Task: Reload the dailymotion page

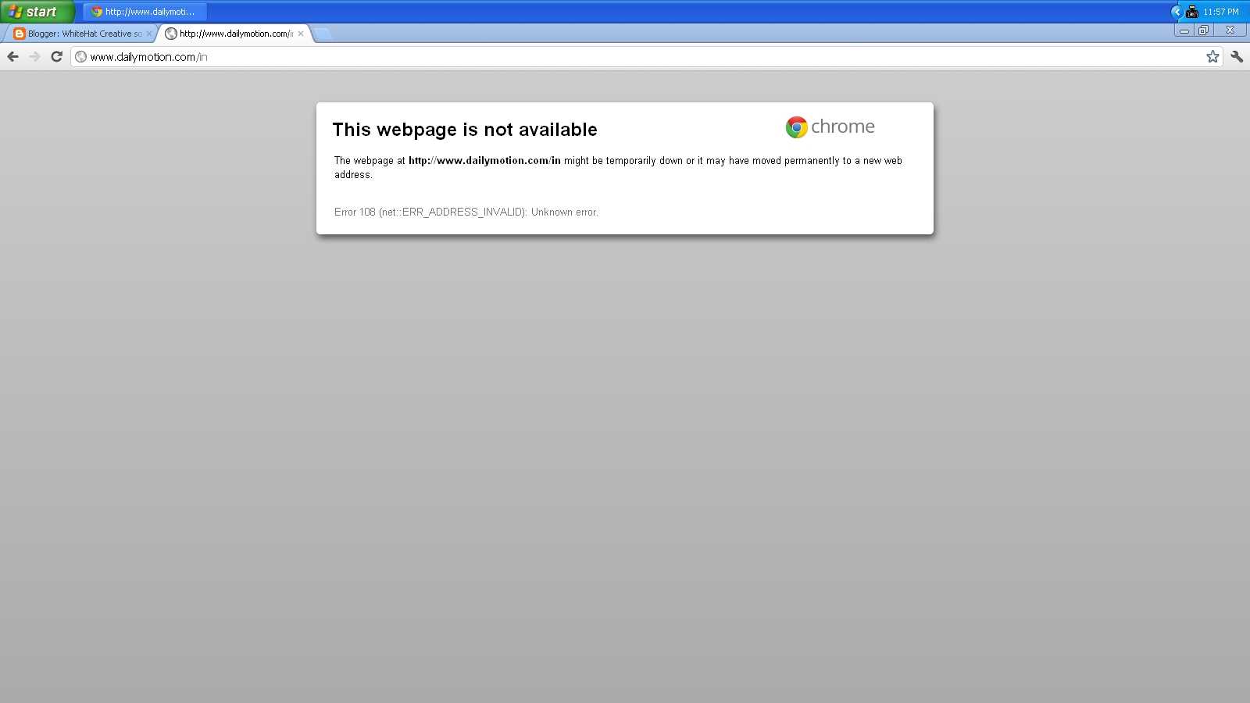Action: (56, 56)
